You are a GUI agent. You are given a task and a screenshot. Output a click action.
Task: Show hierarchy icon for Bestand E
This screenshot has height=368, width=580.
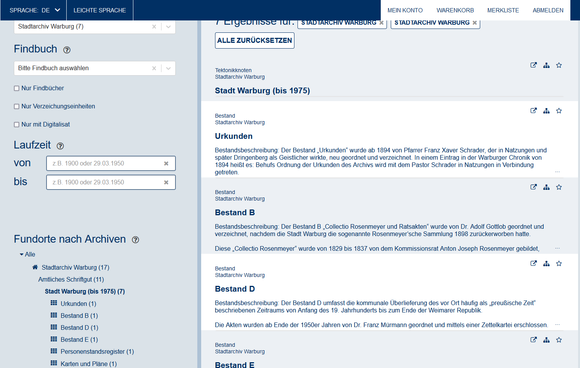pyautogui.click(x=546, y=340)
